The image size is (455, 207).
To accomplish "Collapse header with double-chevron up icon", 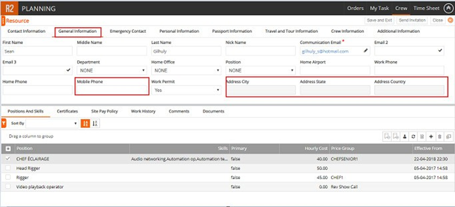I will click(x=448, y=8).
